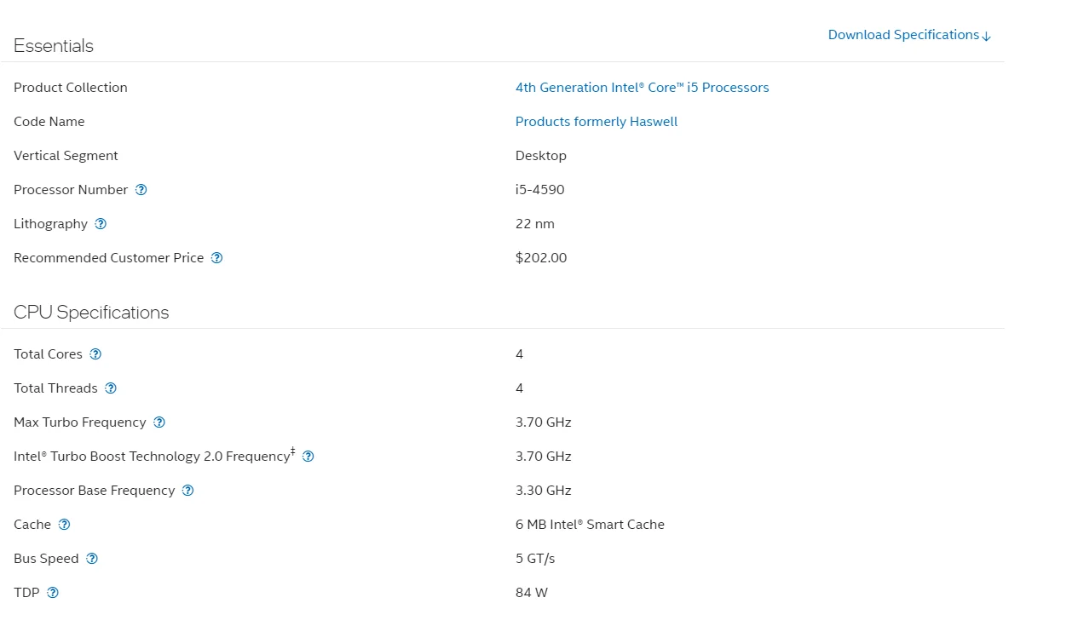
Task: Click the Desktop vertical segment value
Action: click(x=541, y=156)
